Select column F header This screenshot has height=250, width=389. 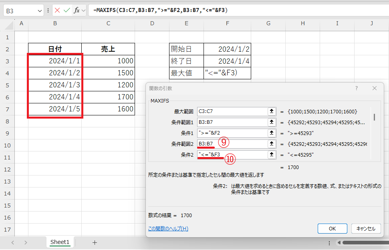point(227,24)
